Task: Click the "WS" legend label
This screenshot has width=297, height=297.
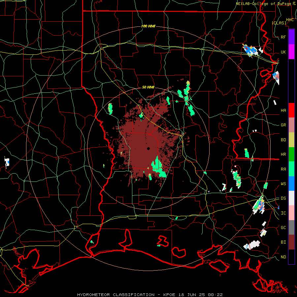Action: pos(283,184)
